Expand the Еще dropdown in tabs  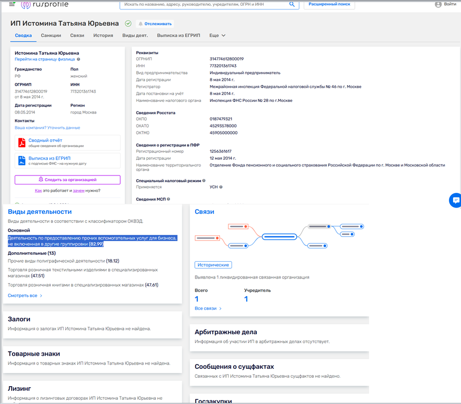tap(217, 35)
